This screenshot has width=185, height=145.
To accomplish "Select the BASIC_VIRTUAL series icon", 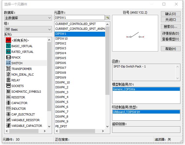I will pyautogui.click(x=8, y=46).
